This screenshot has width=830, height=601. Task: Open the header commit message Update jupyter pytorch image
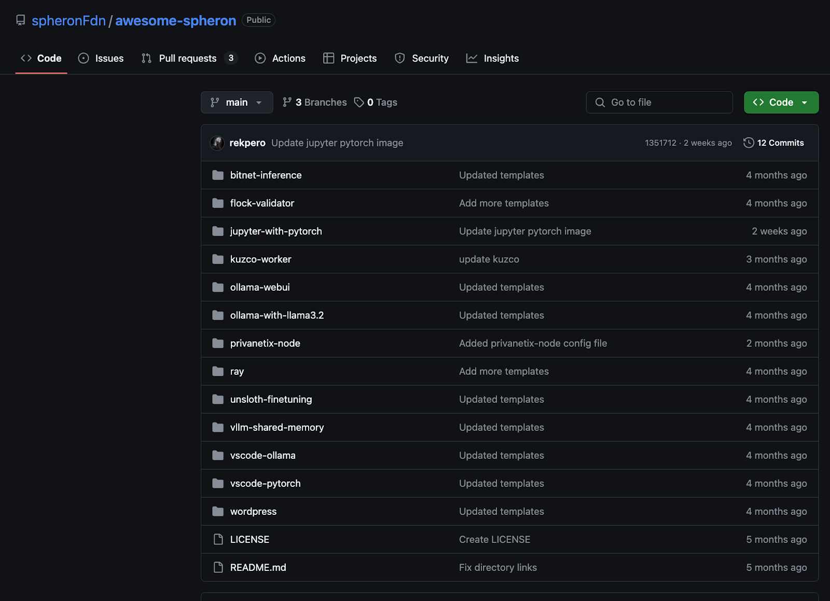tap(337, 143)
